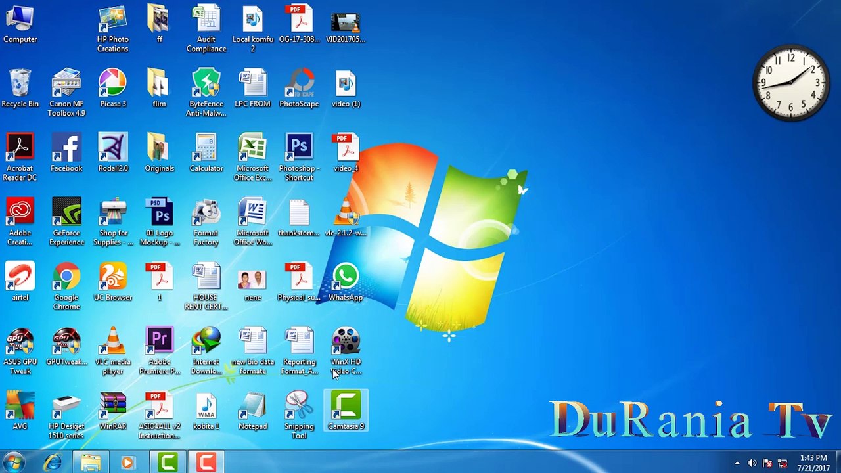Select Physical_su PDF document
The image size is (841, 473).
click(x=300, y=282)
